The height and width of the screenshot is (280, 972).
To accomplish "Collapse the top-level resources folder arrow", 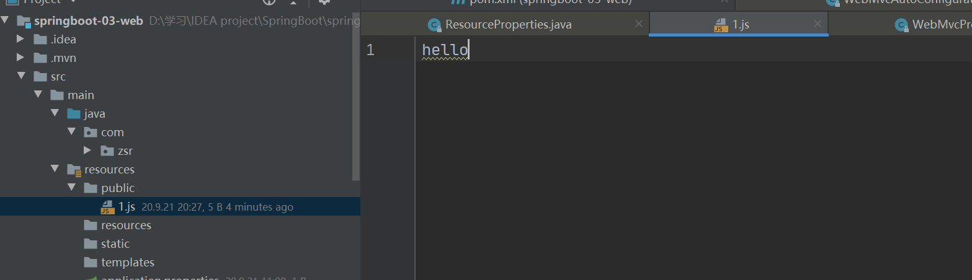I will (55, 169).
